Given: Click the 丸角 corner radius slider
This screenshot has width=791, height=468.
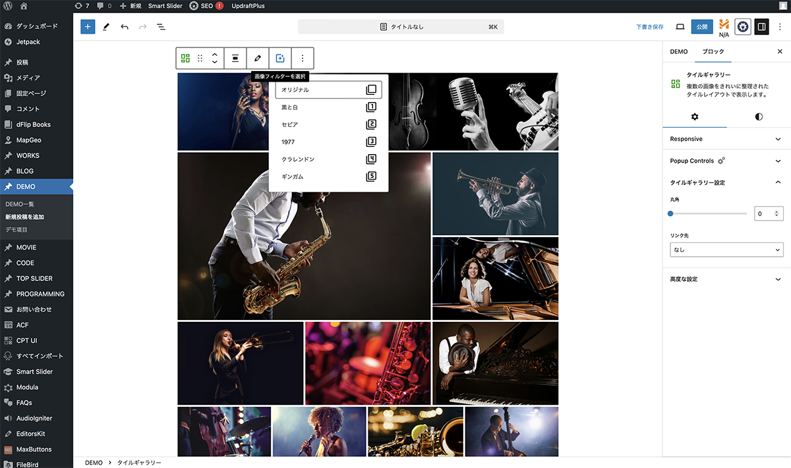Looking at the screenshot, I should click(708, 213).
